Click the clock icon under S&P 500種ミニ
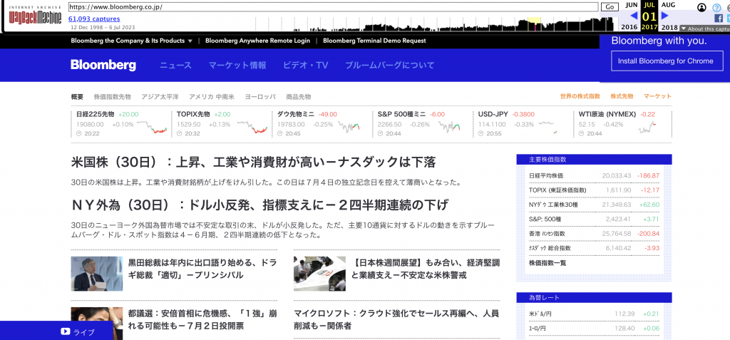The image size is (730, 340). pyautogui.click(x=381, y=134)
